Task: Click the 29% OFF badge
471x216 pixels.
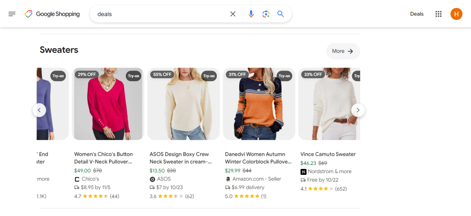Action: pyautogui.click(x=87, y=74)
